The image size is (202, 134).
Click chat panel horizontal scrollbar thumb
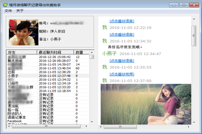coord(120,127)
